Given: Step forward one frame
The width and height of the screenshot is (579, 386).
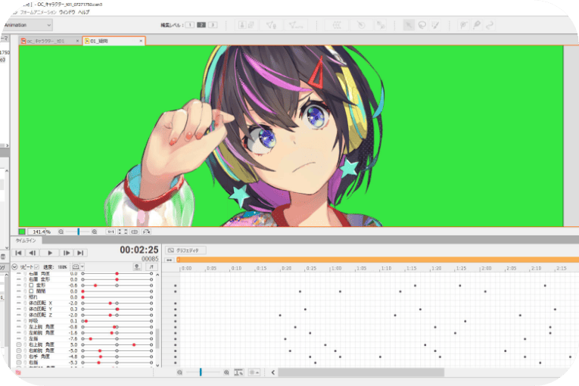Looking at the screenshot, I should coord(67,252).
